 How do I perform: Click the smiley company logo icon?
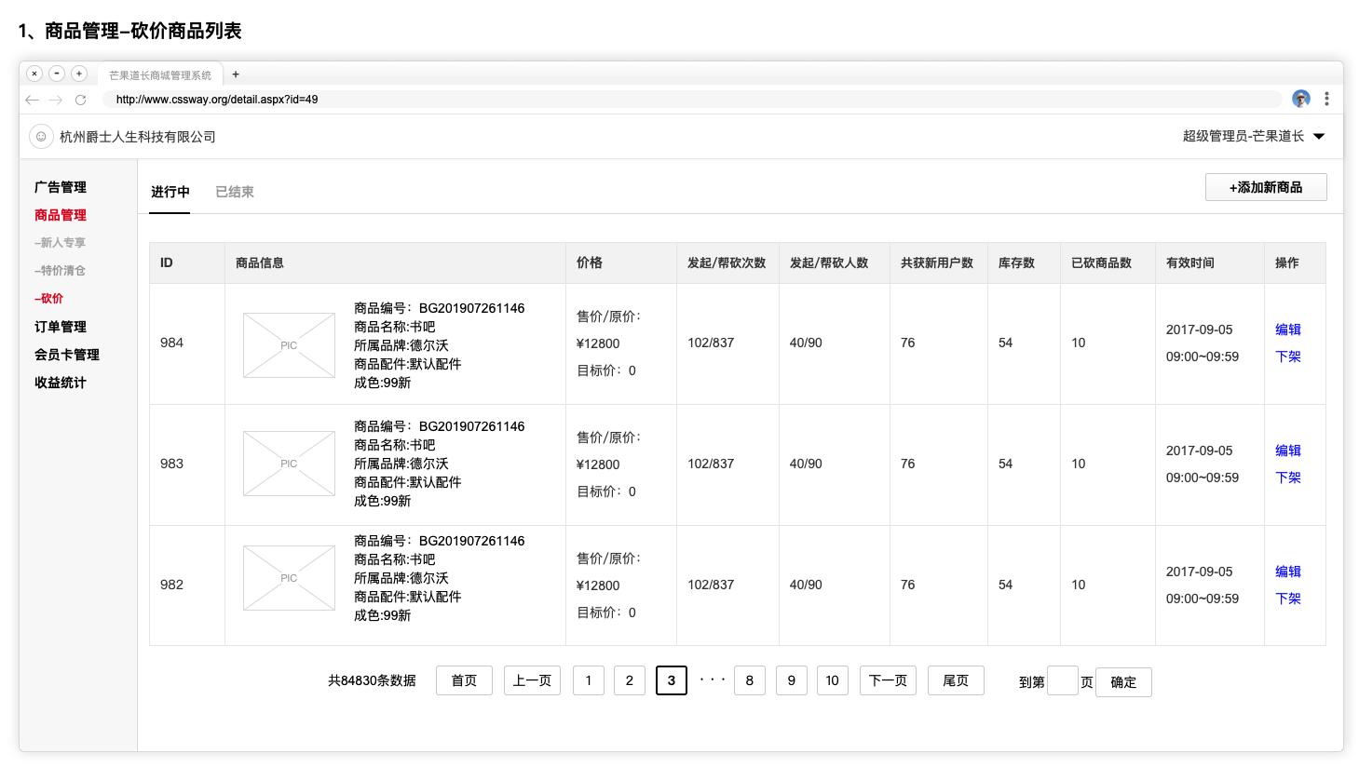click(41, 136)
